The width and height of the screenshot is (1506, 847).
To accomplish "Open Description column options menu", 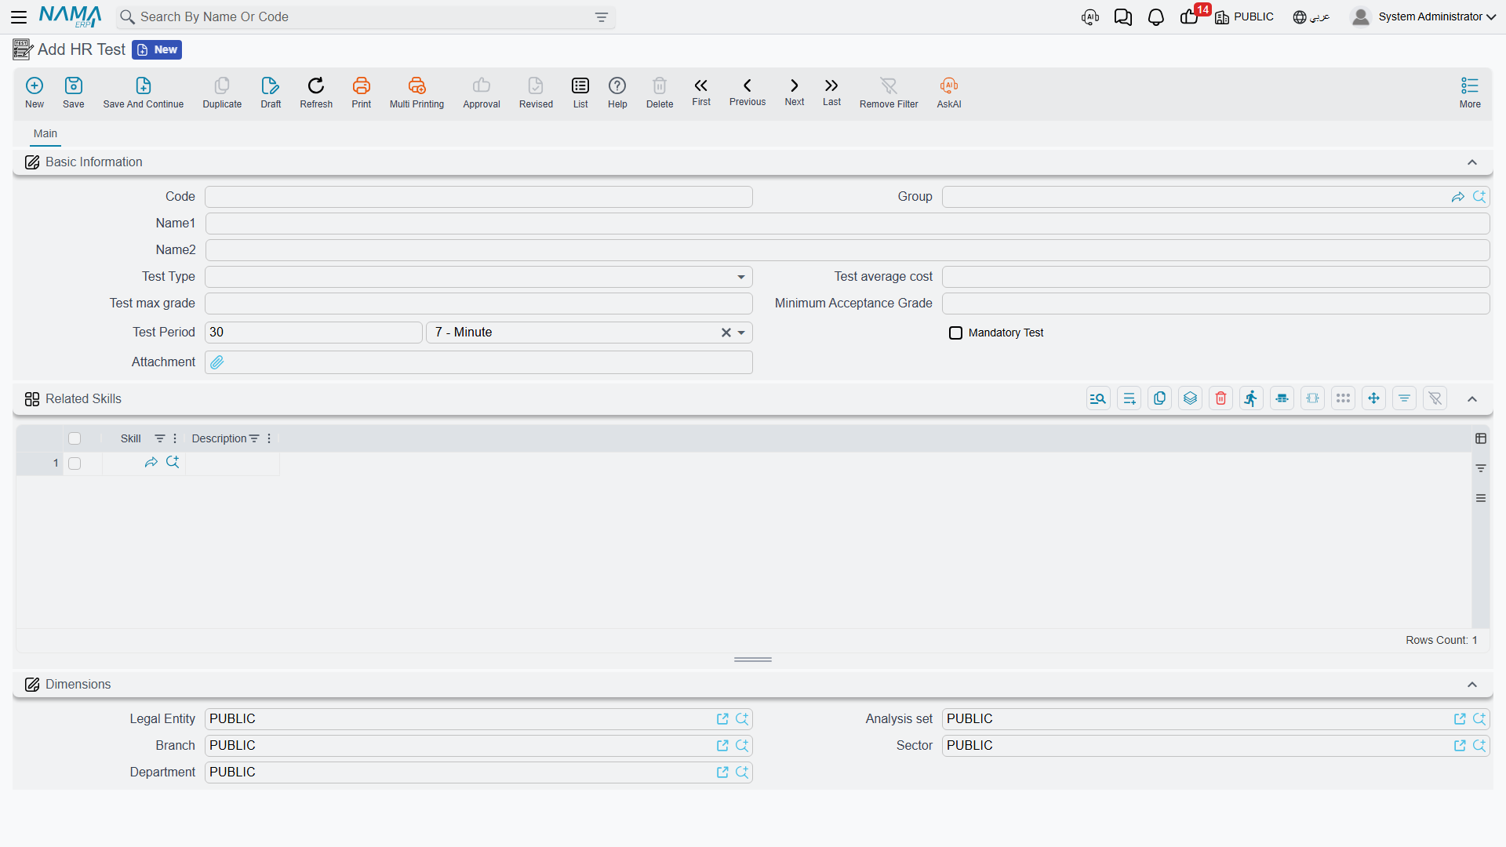I will click(269, 438).
